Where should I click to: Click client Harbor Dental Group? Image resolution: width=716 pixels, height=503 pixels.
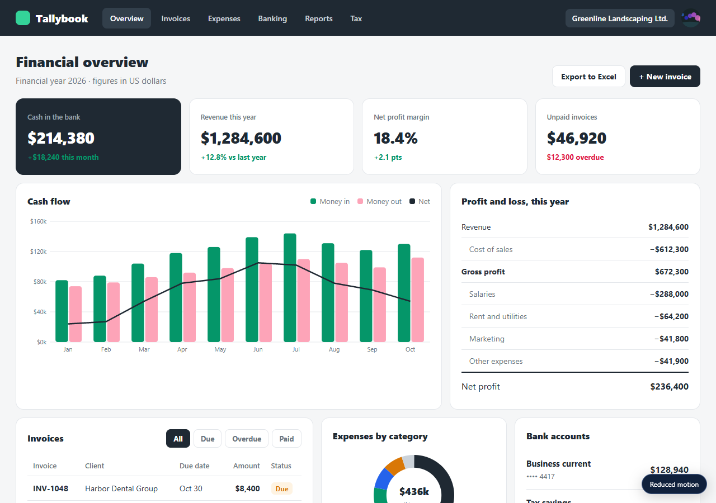pyautogui.click(x=121, y=488)
